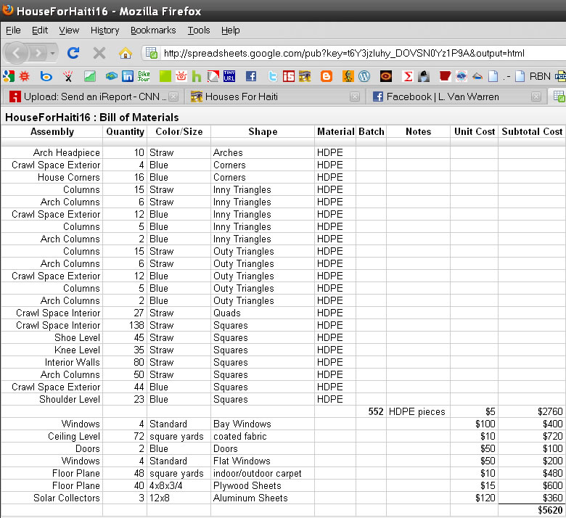566x518 pixels.
Task: Open the File menu
Action: [x=13, y=30]
